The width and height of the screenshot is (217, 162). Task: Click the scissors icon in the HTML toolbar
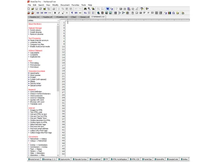coord(119,13)
